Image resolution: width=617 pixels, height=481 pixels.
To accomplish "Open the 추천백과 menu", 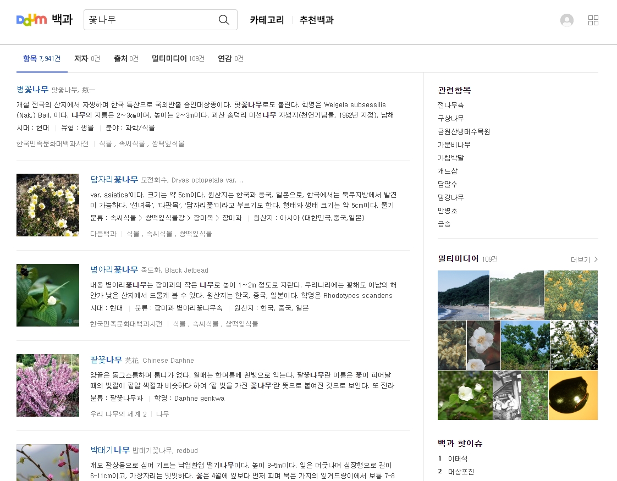I will click(316, 20).
